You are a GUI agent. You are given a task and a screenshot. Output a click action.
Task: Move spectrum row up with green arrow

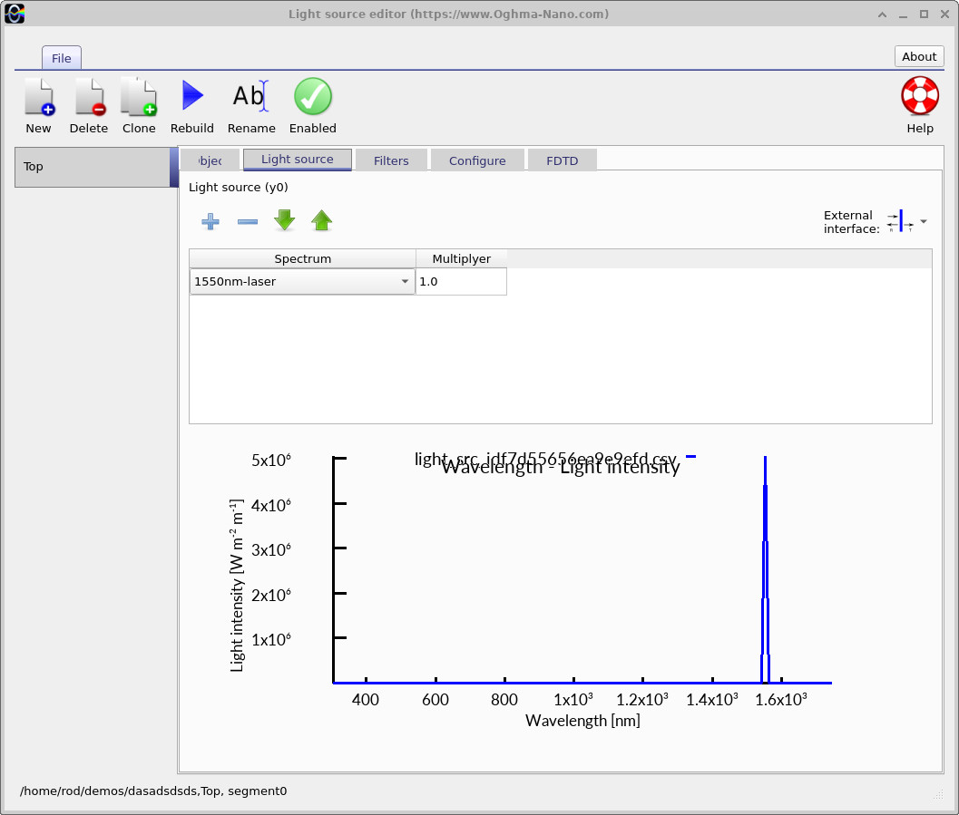pos(322,220)
